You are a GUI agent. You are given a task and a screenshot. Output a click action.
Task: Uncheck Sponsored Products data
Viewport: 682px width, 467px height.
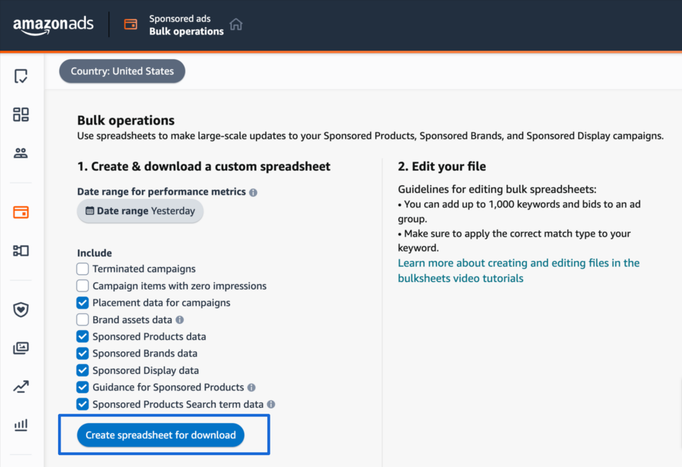pos(83,337)
